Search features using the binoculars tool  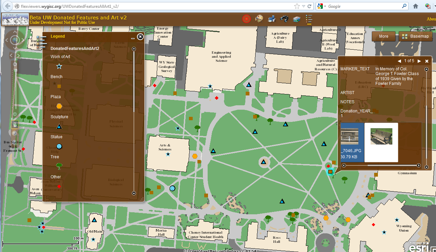(284, 19)
